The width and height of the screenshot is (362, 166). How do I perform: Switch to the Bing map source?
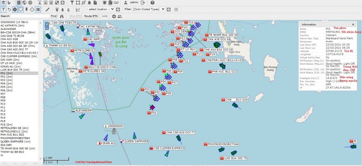coord(9,3)
